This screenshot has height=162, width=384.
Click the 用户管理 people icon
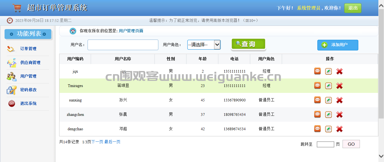[12, 76]
